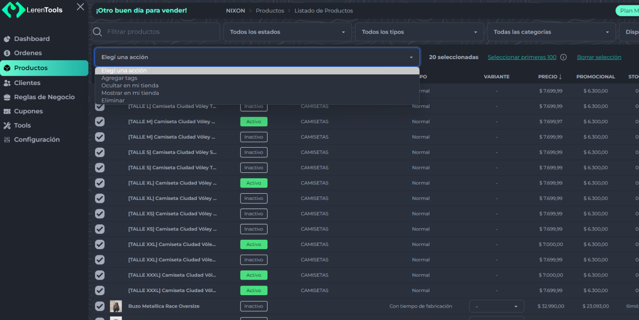
Task: Open the Todos los tipos dropdown
Action: coord(419,32)
